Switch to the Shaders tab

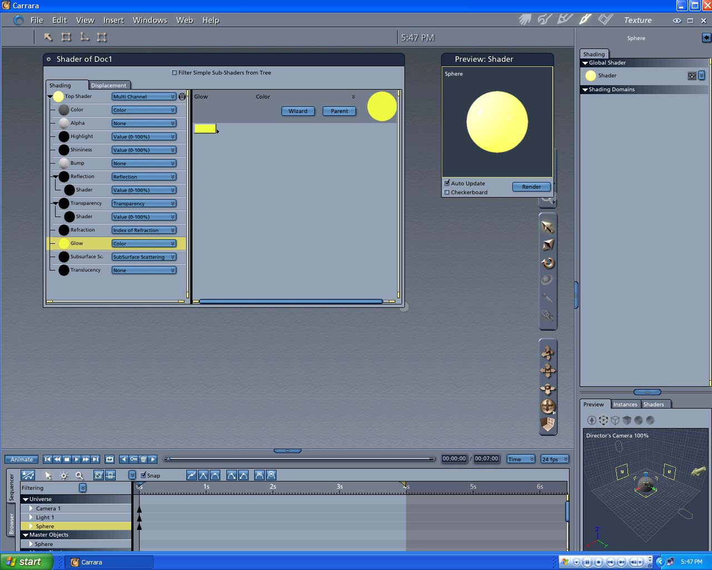(654, 404)
